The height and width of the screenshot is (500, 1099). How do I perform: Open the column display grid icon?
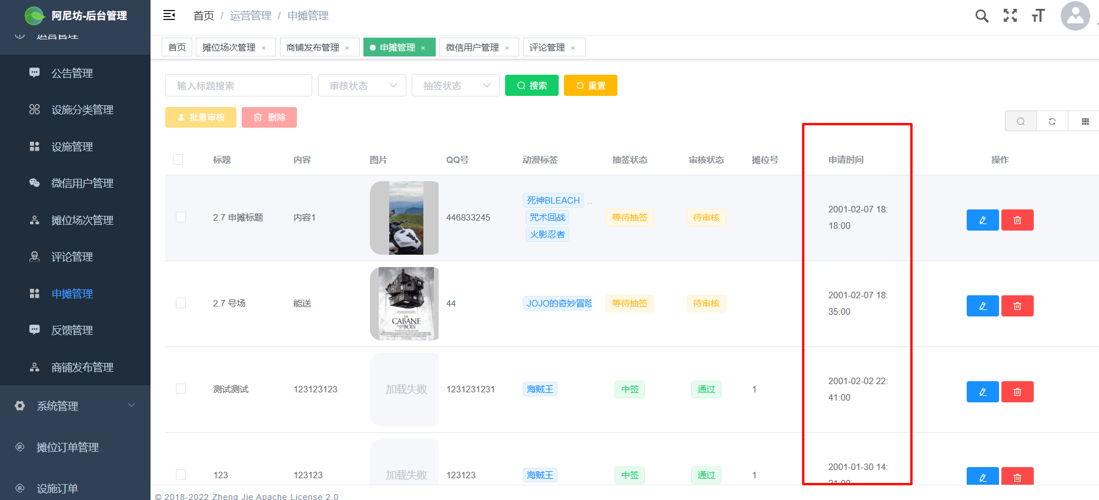coord(1085,121)
